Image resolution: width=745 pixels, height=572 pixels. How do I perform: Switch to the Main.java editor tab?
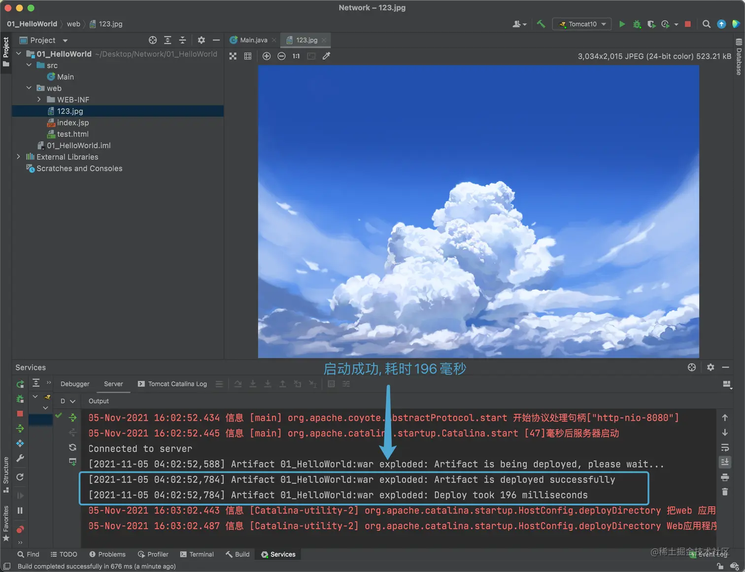(x=253, y=40)
